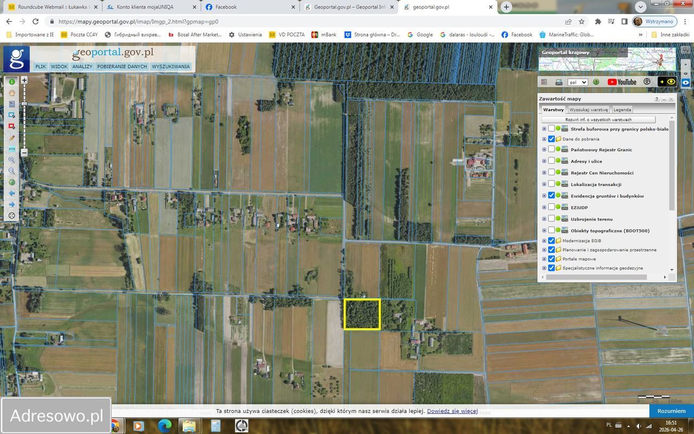The width and height of the screenshot is (694, 434).
Task: Open the language dropdown showing pol
Action: click(x=577, y=82)
